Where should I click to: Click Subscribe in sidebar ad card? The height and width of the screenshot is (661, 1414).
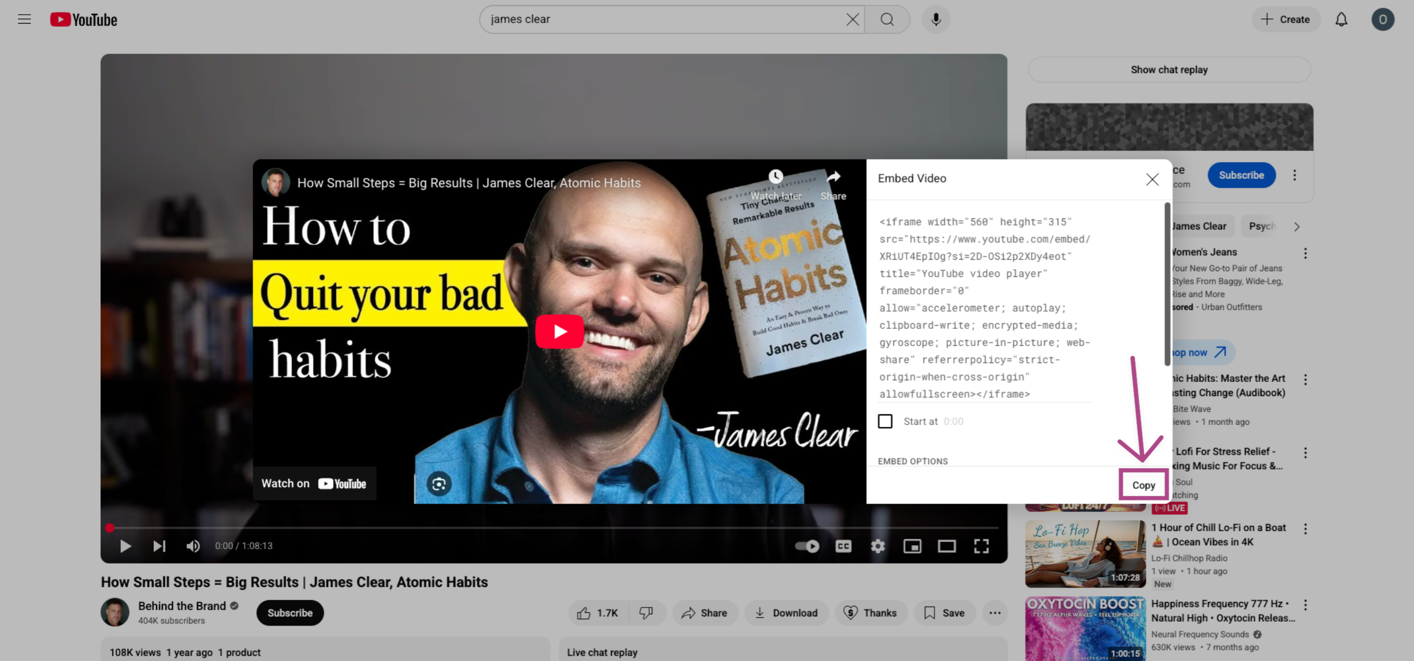click(x=1241, y=175)
